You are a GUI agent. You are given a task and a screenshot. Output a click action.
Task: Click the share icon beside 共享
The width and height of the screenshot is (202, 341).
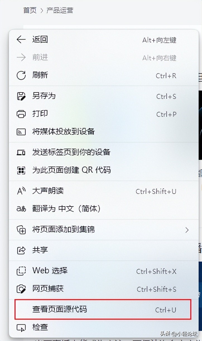(x=21, y=250)
